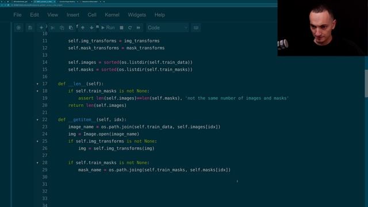
Task: Collapse the __len__ definition at line 17
Action: tap(37, 84)
